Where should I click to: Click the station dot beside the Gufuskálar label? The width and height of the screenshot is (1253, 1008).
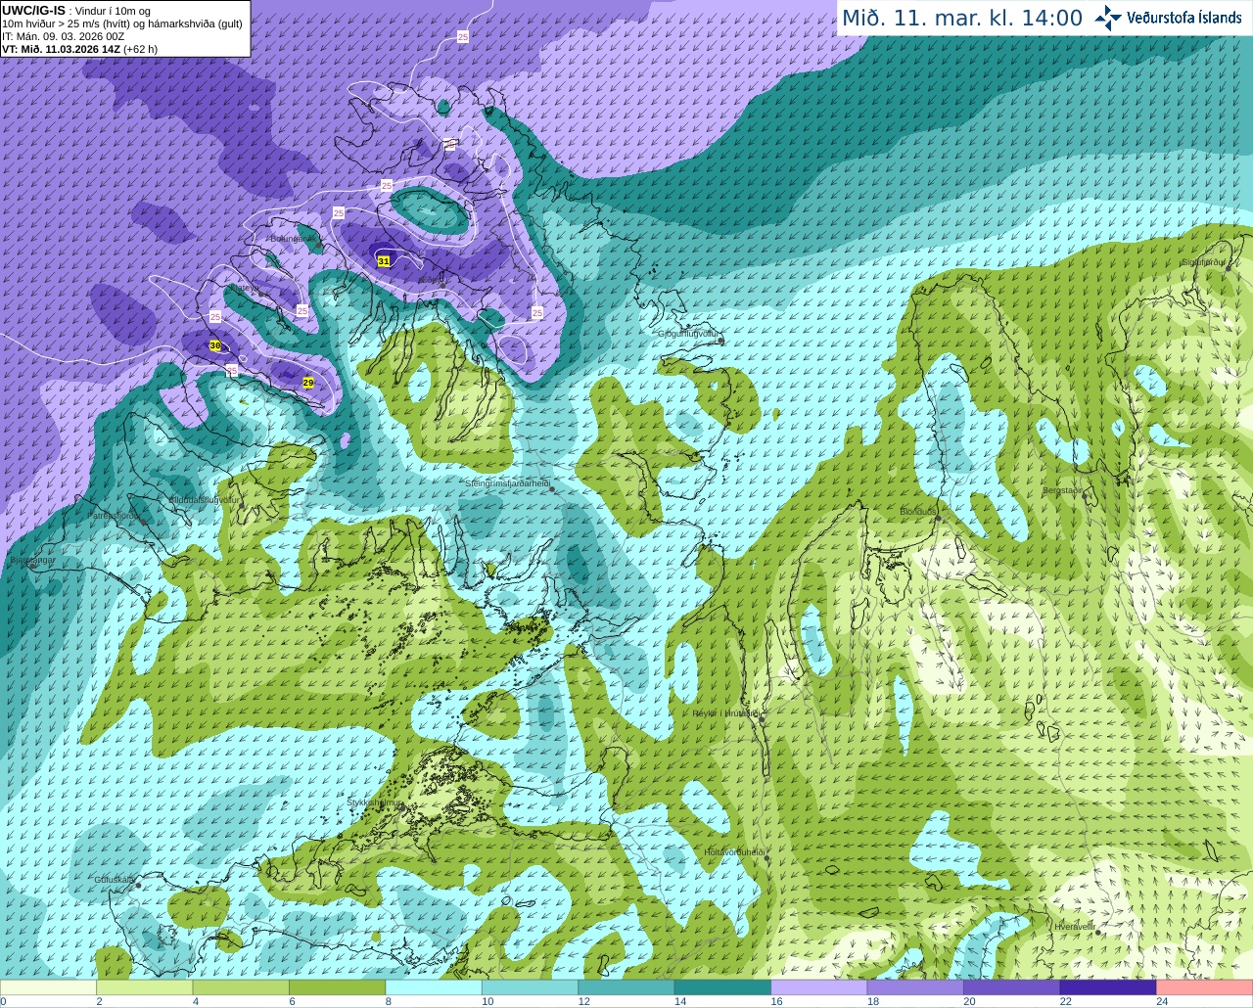[138, 886]
